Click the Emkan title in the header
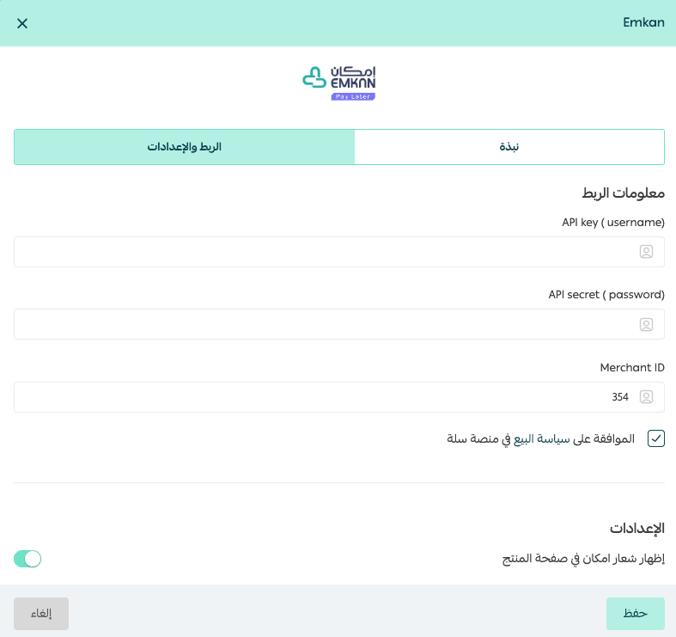 (x=643, y=23)
